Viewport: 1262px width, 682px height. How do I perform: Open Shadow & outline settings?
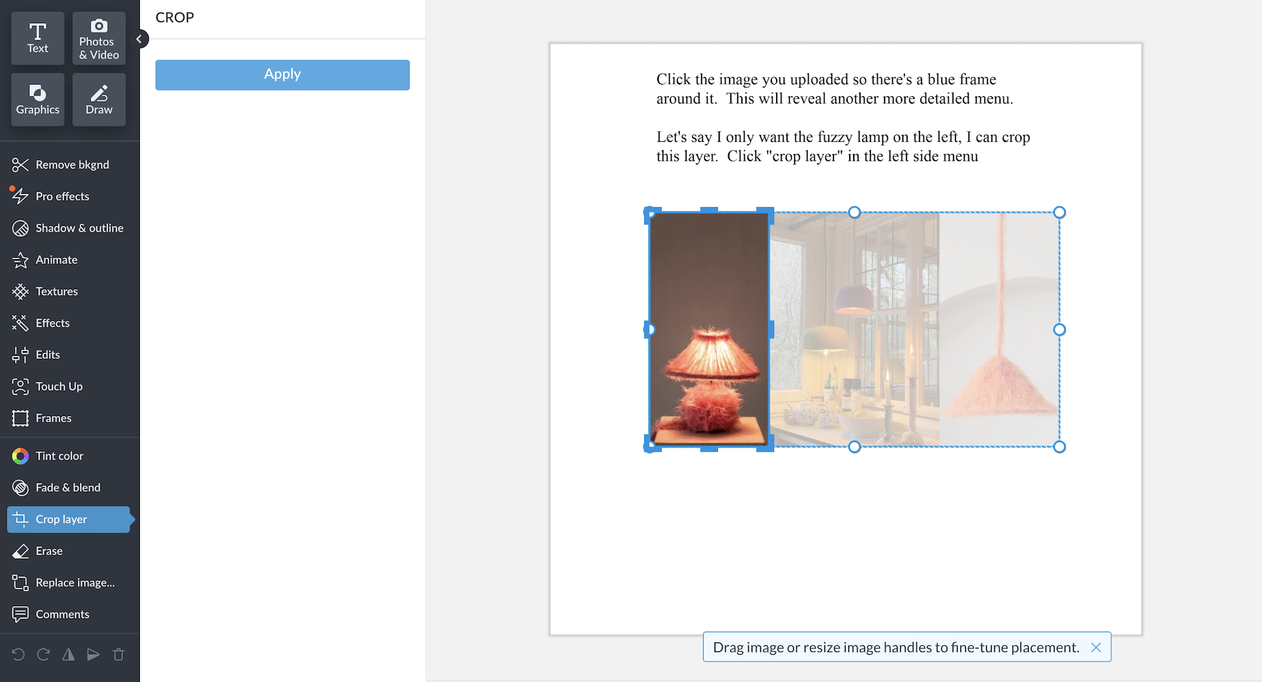[x=79, y=228]
